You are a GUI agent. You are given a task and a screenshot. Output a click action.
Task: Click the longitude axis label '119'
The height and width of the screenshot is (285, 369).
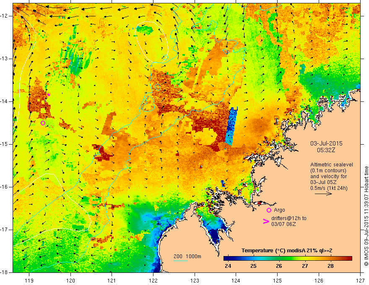[x=29, y=280]
